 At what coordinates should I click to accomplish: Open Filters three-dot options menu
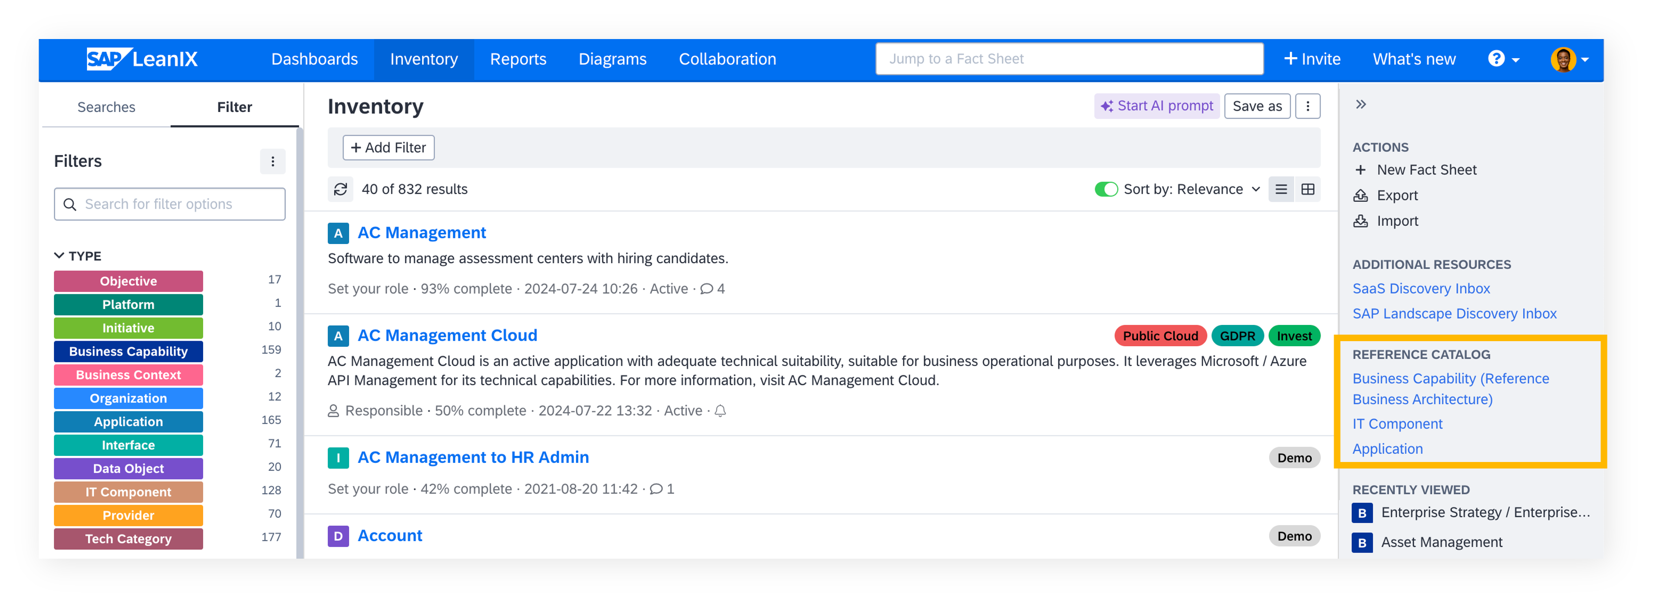click(x=272, y=162)
